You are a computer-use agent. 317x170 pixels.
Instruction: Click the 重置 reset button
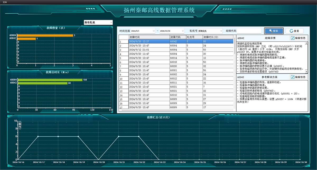click(x=294, y=31)
